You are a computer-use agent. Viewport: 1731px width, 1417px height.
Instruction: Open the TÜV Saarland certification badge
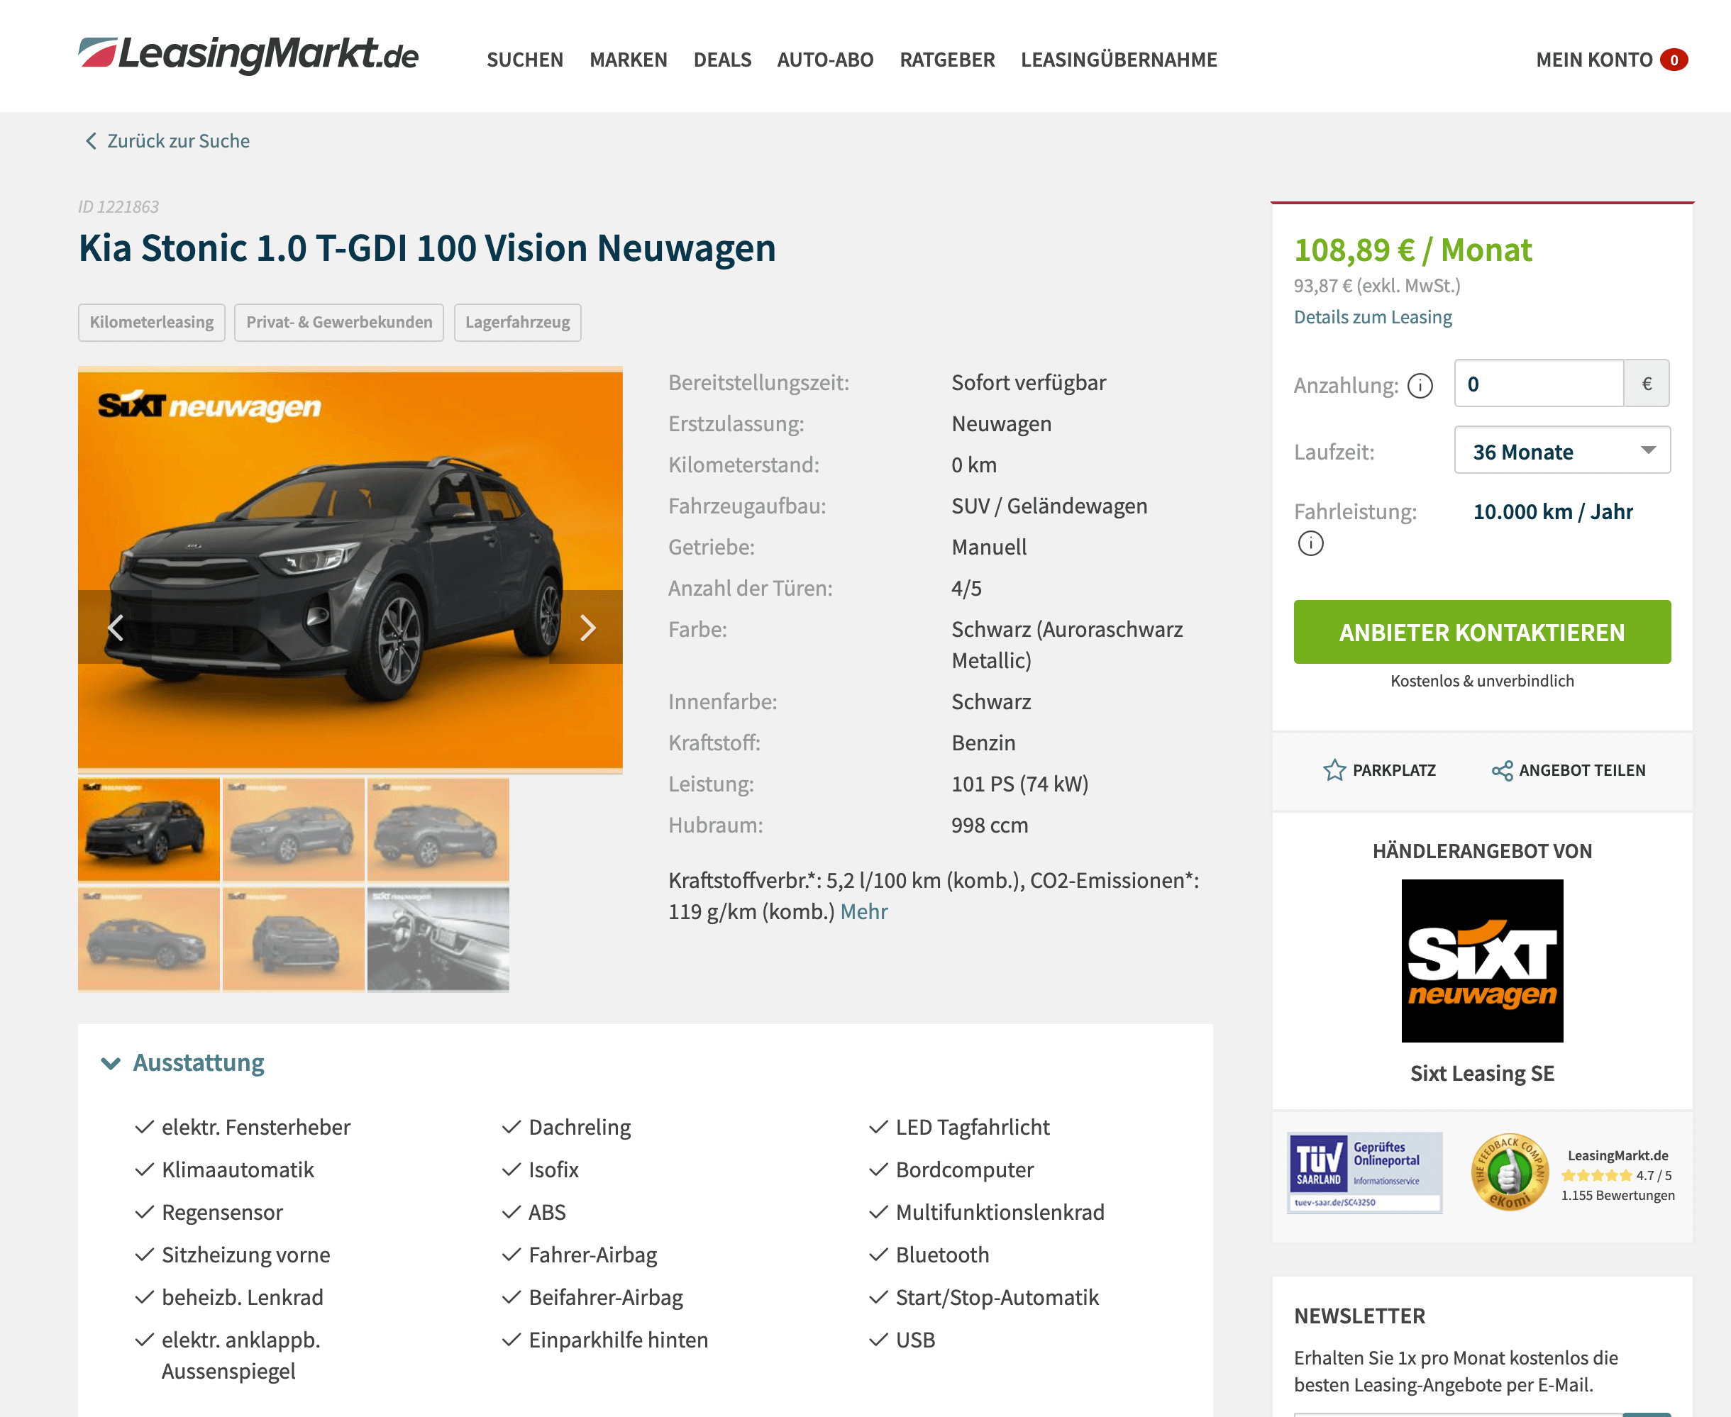(1364, 1172)
